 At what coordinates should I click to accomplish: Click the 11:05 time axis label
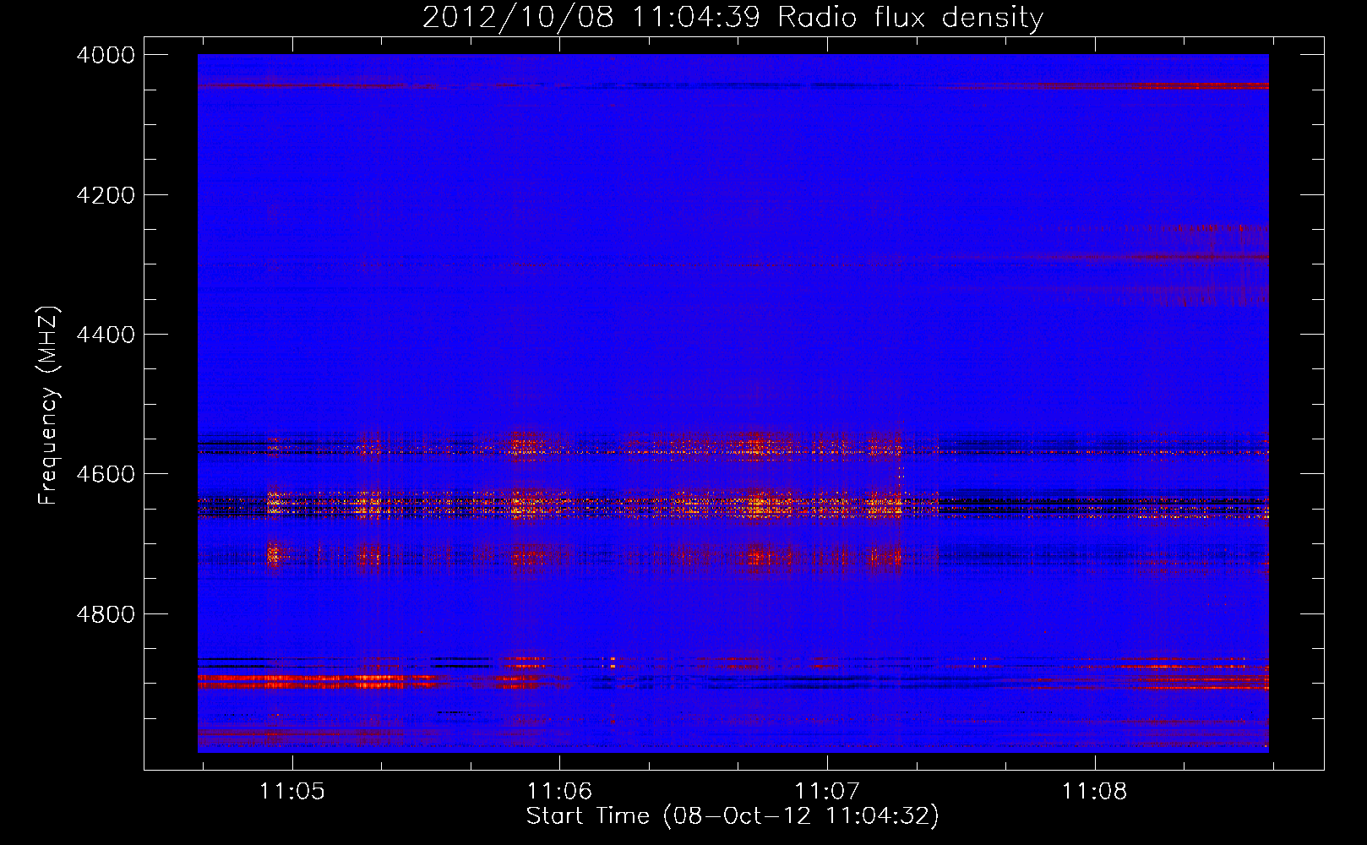(291, 792)
